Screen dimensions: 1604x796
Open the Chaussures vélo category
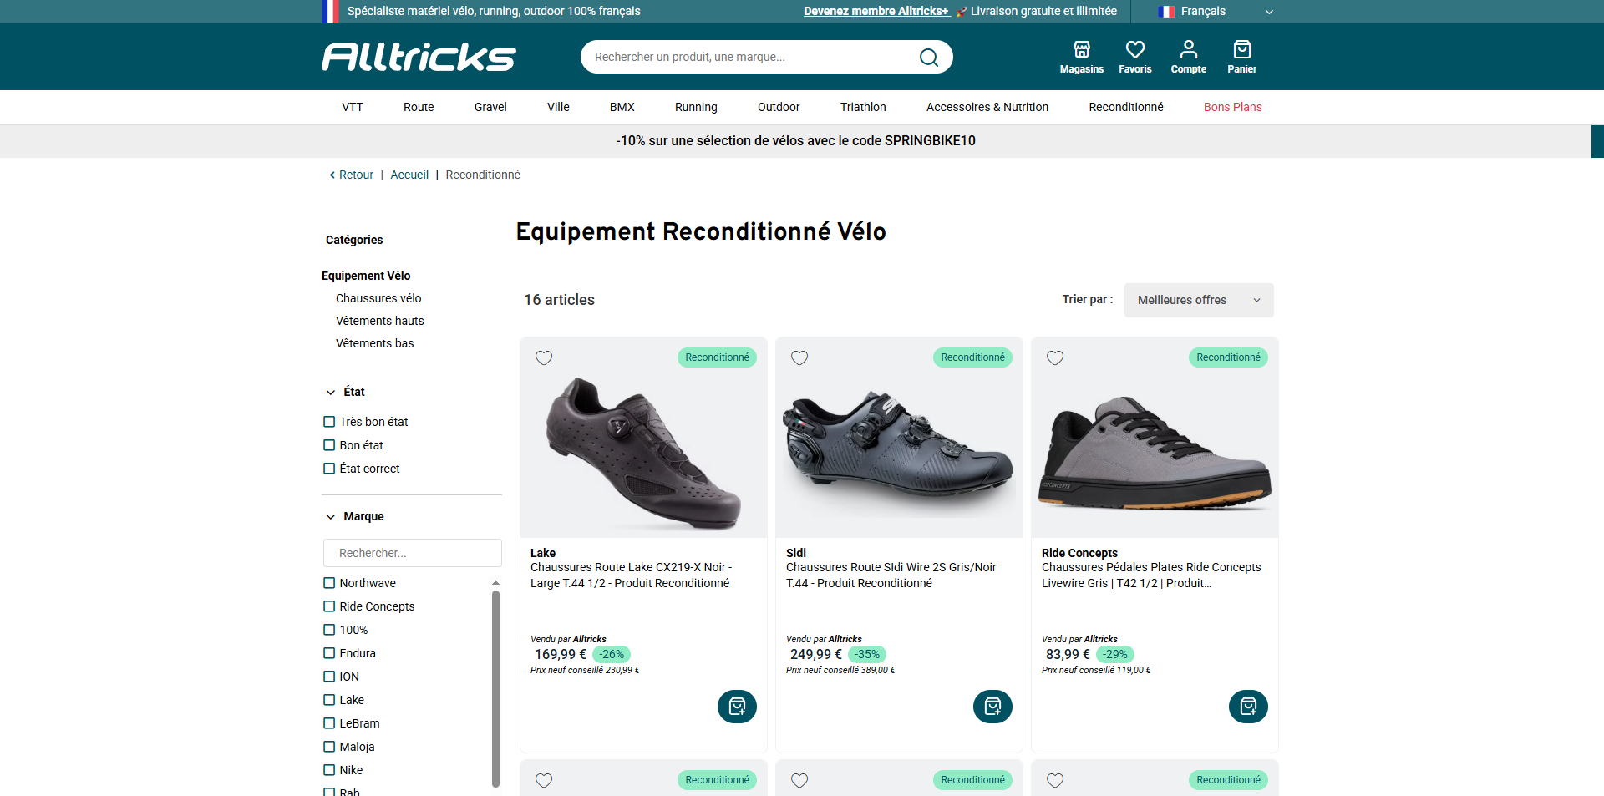[x=378, y=298]
